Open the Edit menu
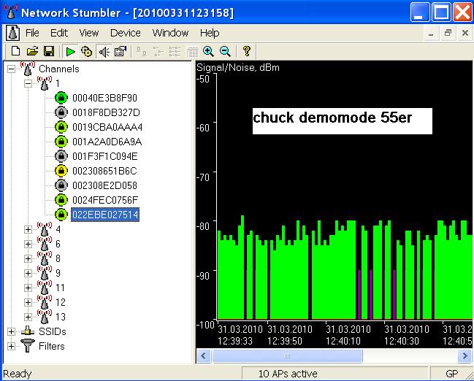The height and width of the screenshot is (381, 474). (x=59, y=33)
